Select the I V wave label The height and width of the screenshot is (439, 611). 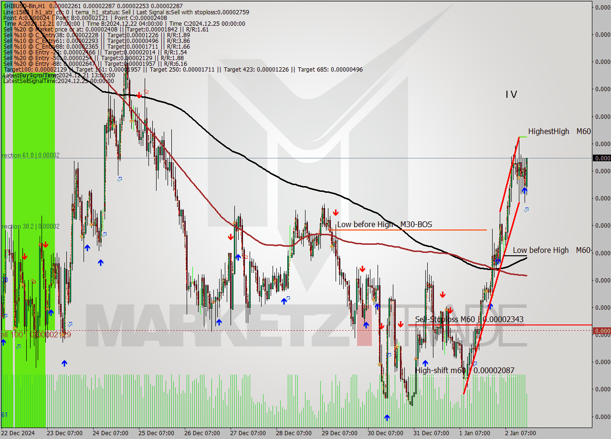[511, 94]
